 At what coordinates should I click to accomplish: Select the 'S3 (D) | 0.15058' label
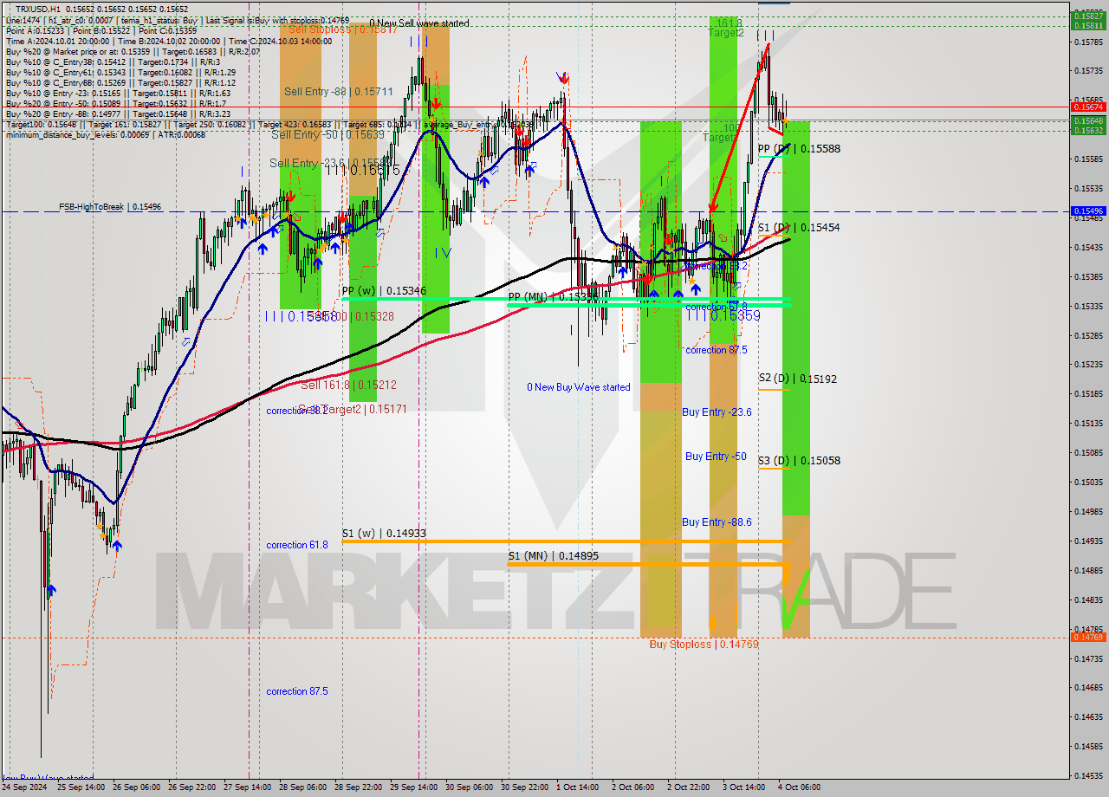tap(799, 461)
